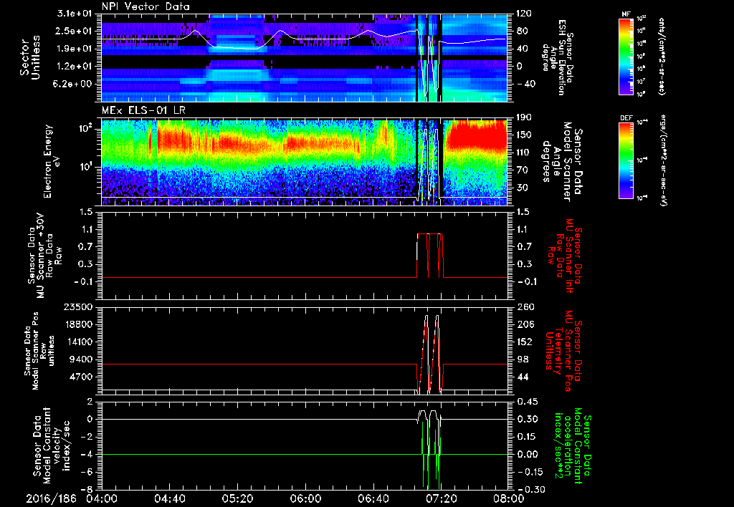The height and width of the screenshot is (507, 734).
Task: Click the '190' scanner angle tick value
Action: click(x=523, y=117)
